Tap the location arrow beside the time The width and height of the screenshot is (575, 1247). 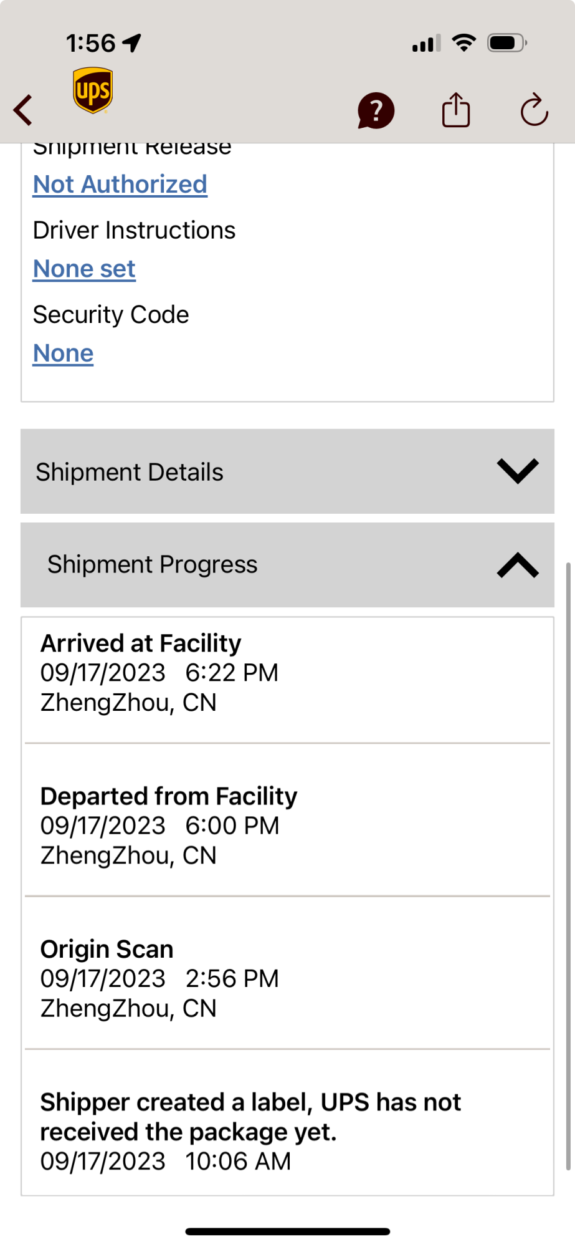tap(132, 43)
